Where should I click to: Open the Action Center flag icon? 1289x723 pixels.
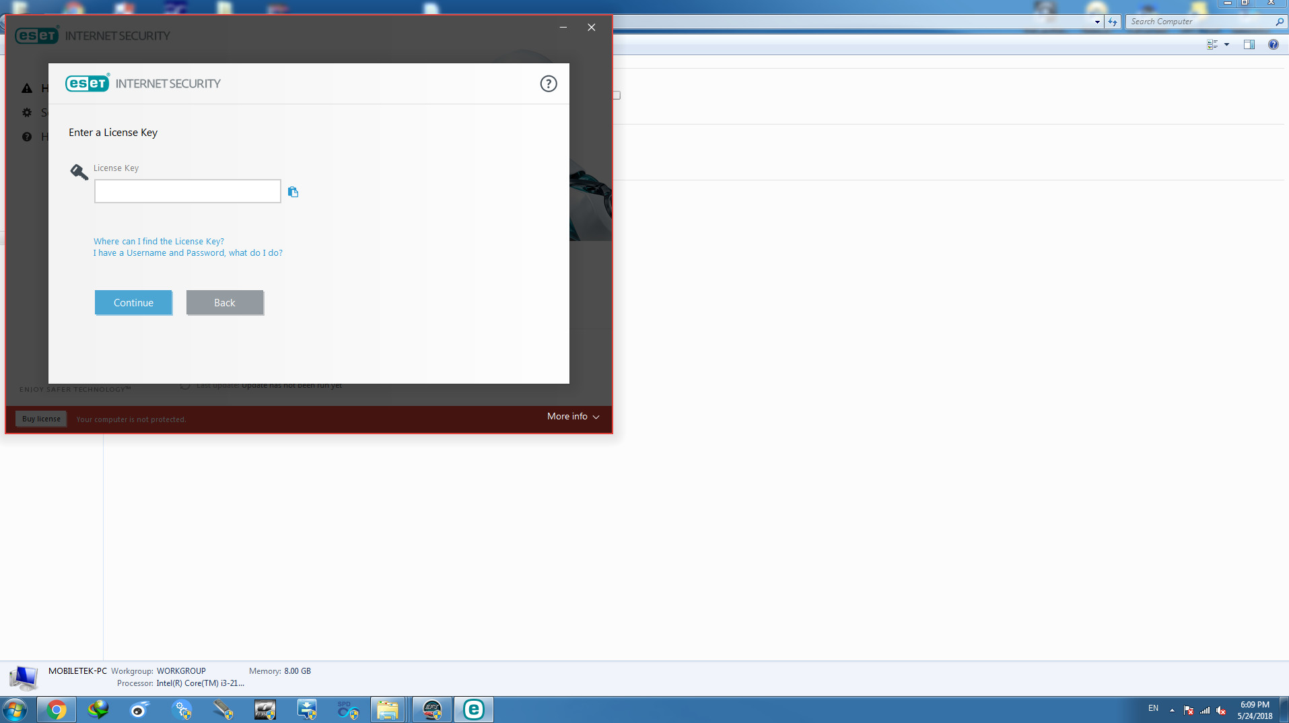[x=1189, y=710]
